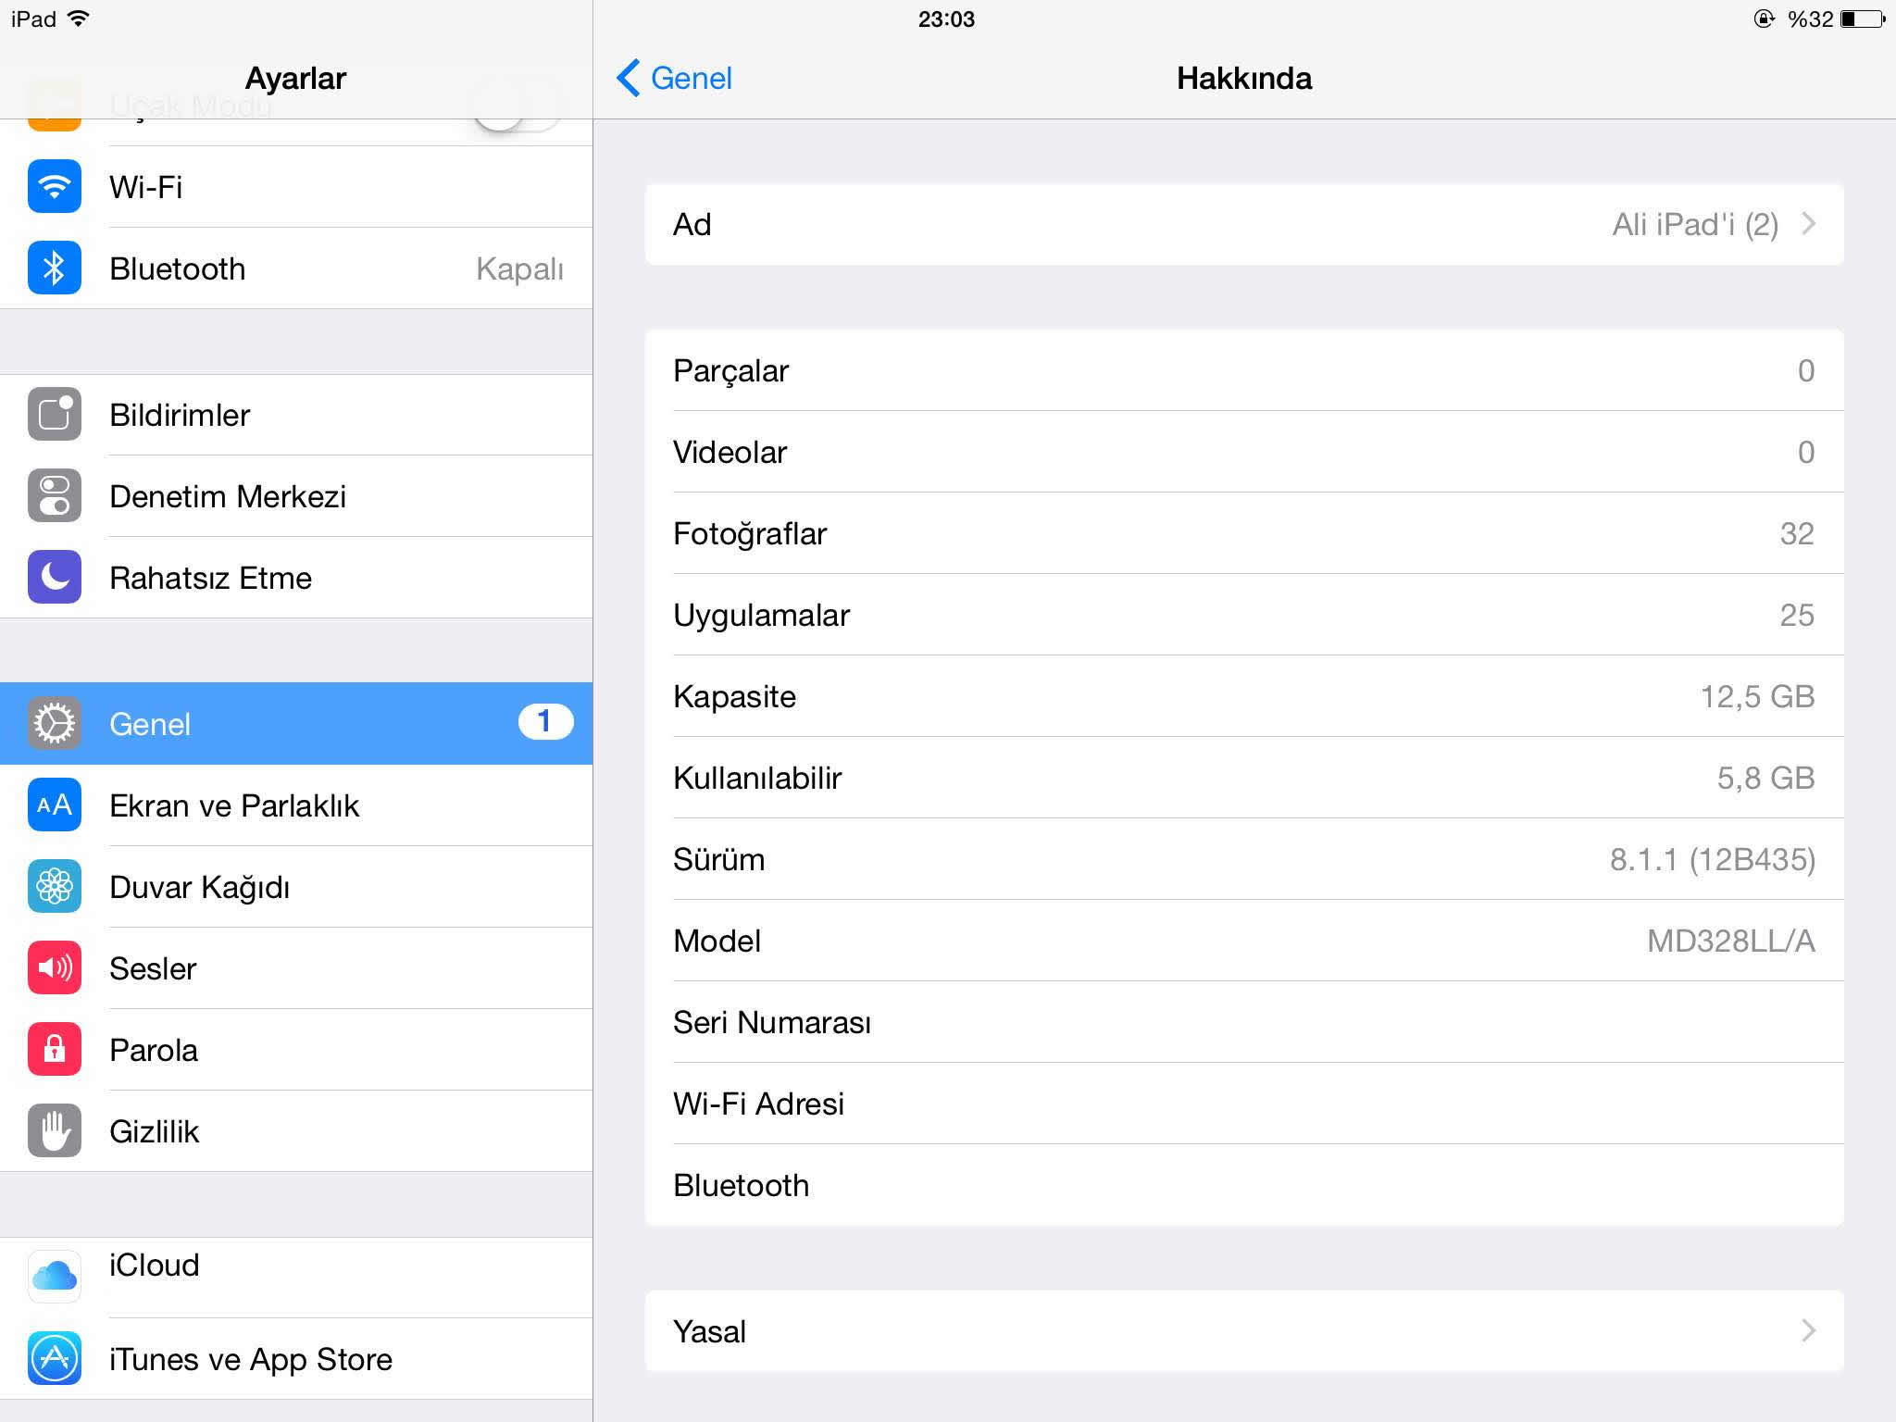Tap the %32 battery percentage
Screen dimensions: 1896x1422
(x=1810, y=19)
